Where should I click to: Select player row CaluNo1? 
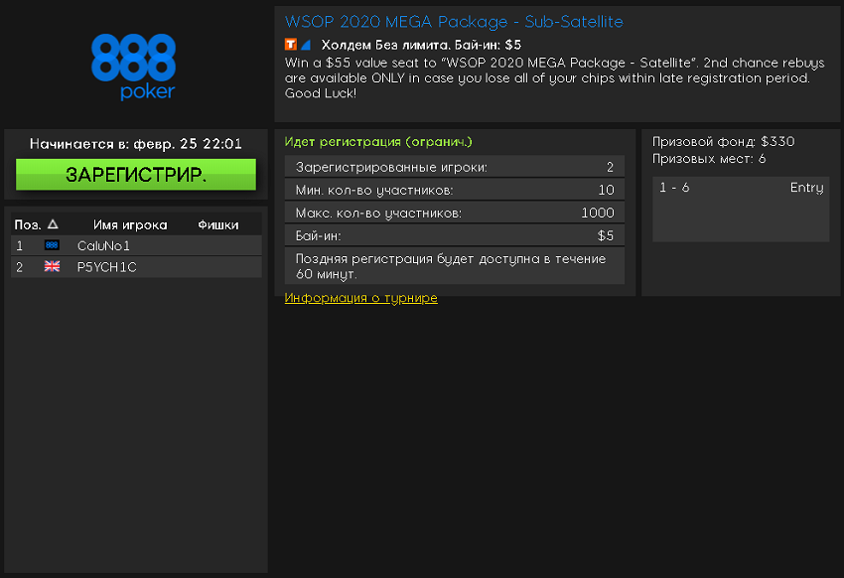point(136,245)
